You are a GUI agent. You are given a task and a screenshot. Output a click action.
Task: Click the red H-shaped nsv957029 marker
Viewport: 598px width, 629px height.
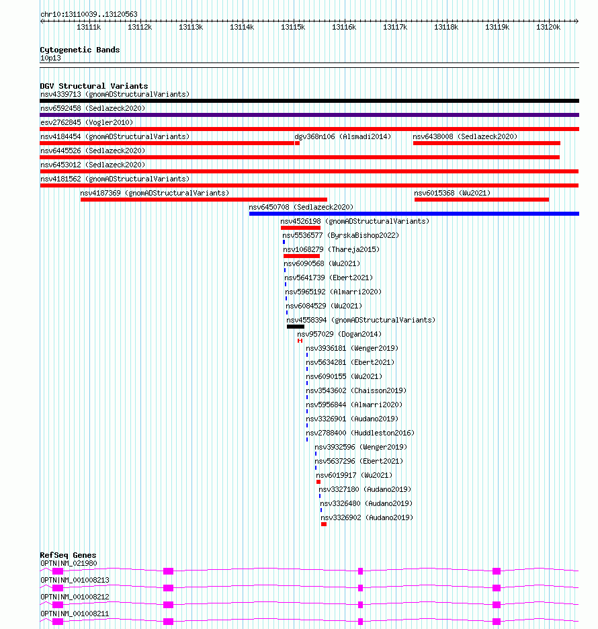pos(300,341)
